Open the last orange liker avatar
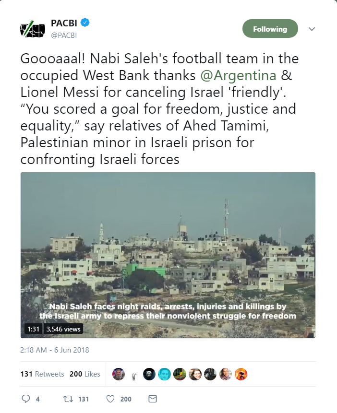 [241, 374]
